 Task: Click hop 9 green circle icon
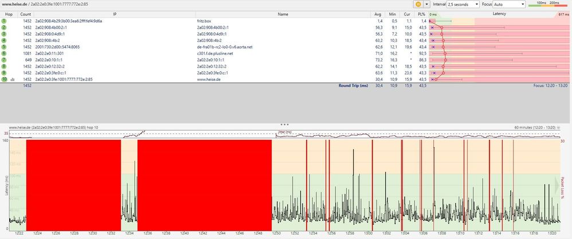click(4, 73)
